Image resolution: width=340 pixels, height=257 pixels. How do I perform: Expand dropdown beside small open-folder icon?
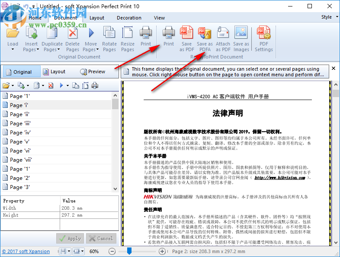click(x=13, y=86)
